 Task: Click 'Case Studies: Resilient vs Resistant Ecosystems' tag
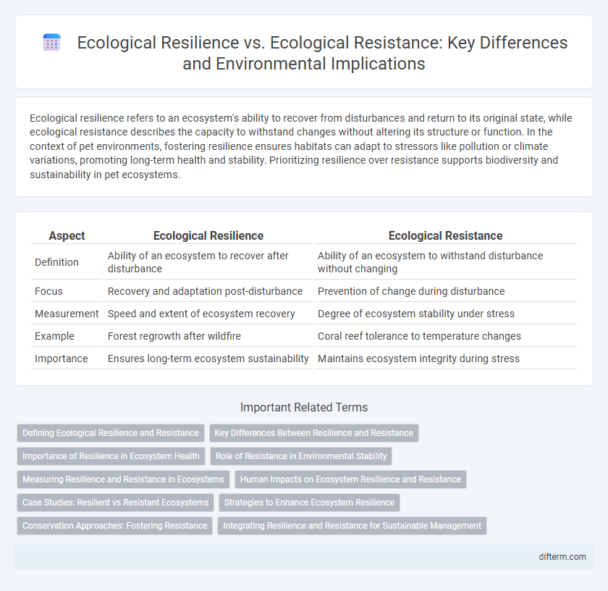116,503
